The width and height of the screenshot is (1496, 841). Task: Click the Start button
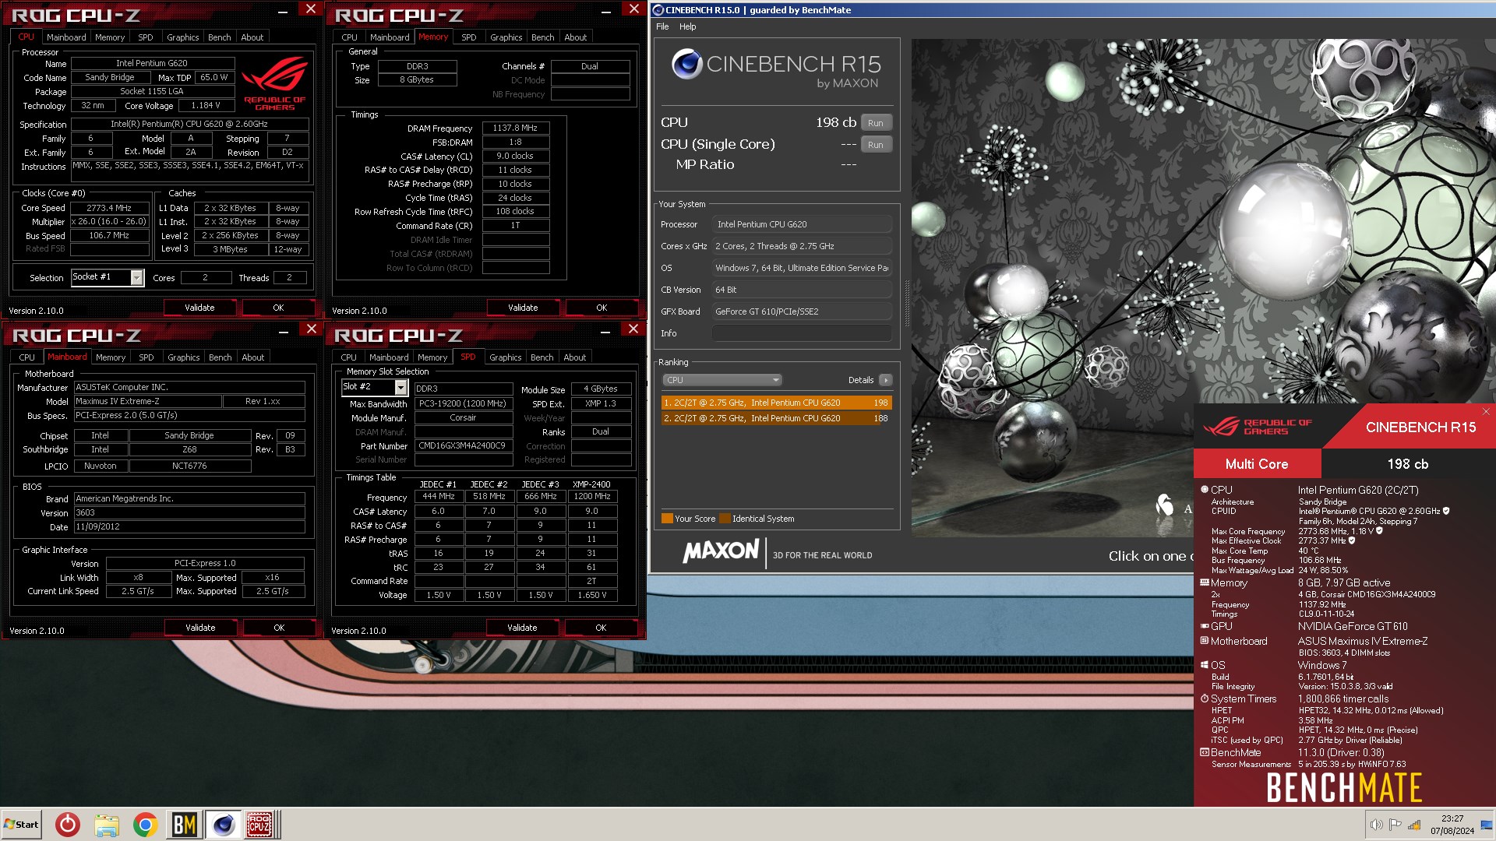tap(21, 825)
